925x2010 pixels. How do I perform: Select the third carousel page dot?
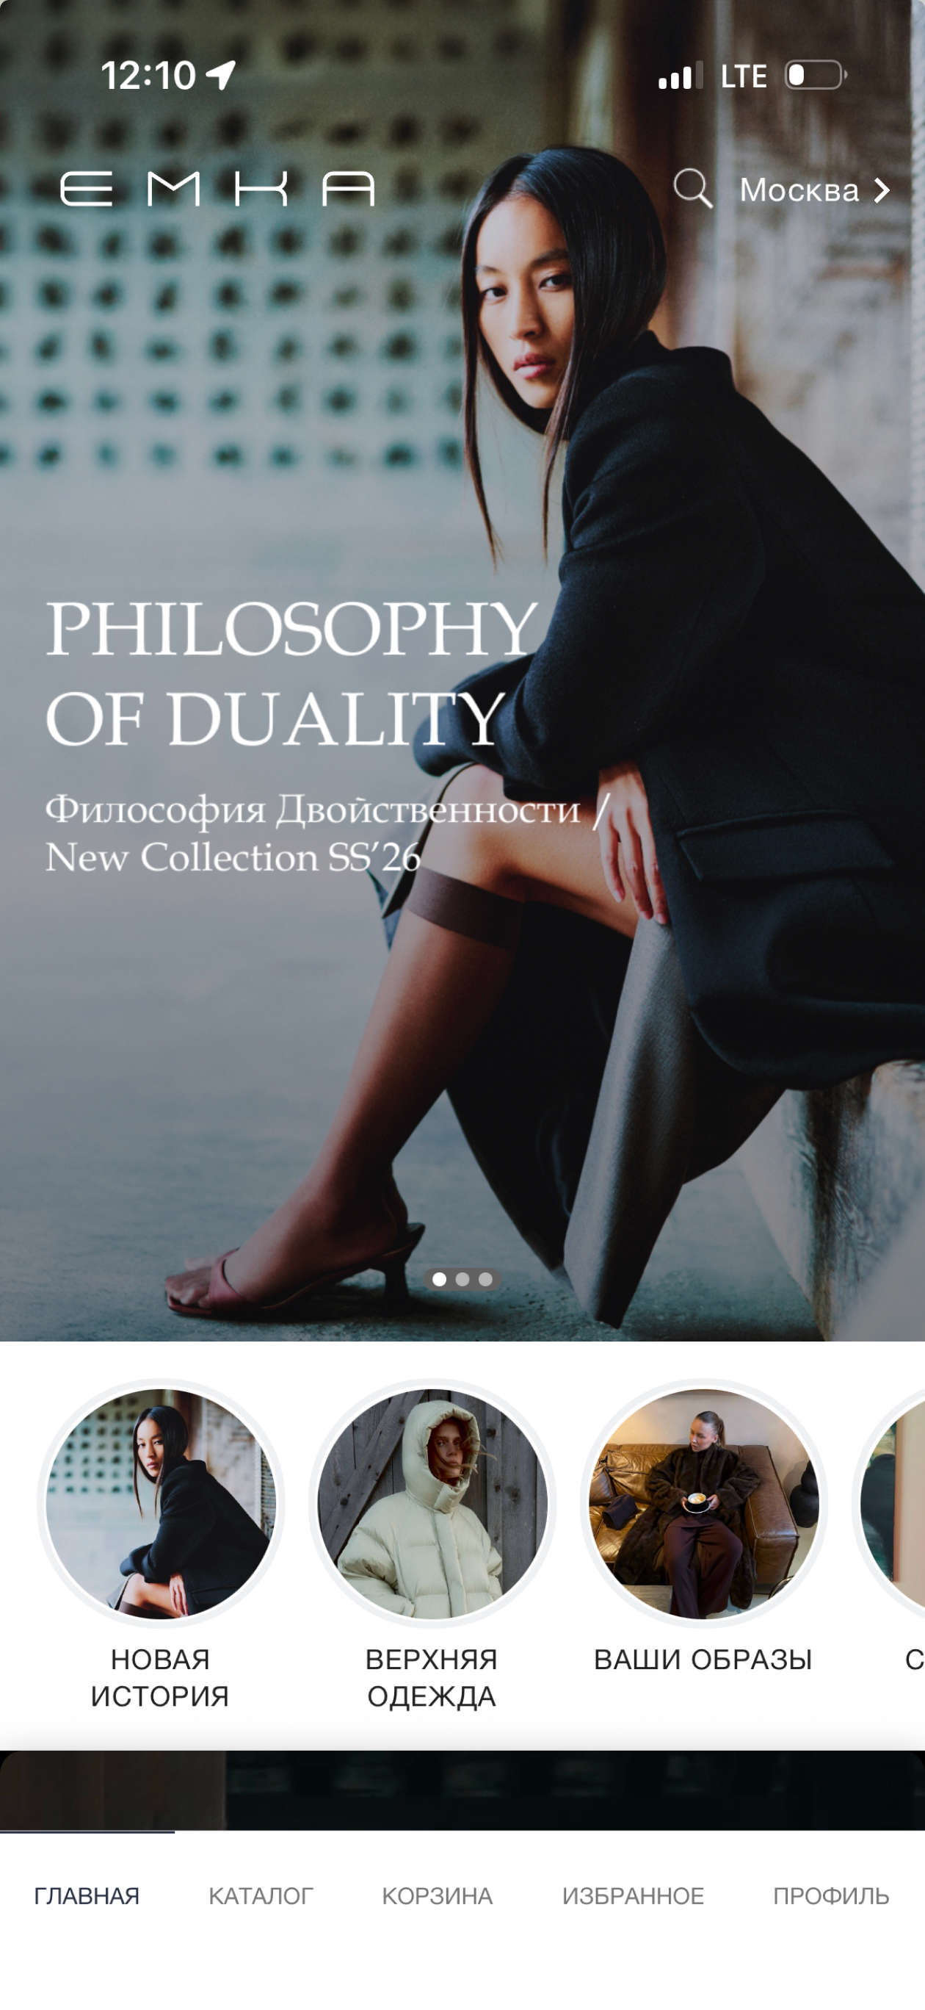(x=485, y=1279)
